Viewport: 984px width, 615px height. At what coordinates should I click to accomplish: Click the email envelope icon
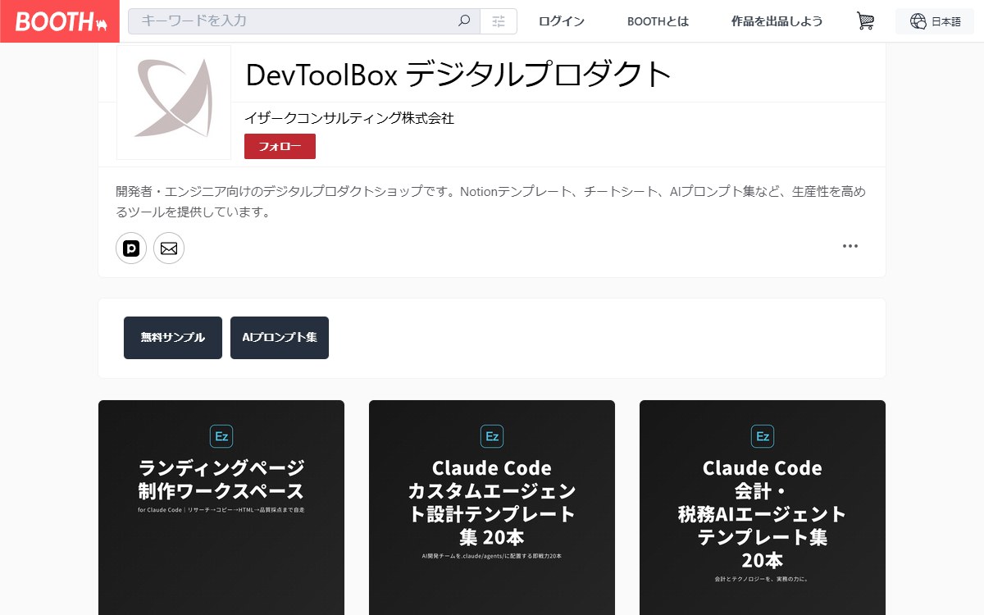click(x=169, y=248)
